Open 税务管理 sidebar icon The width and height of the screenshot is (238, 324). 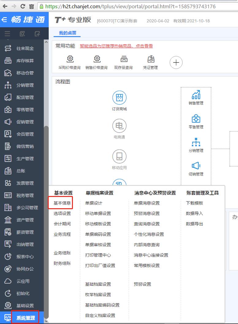[x=8, y=195]
